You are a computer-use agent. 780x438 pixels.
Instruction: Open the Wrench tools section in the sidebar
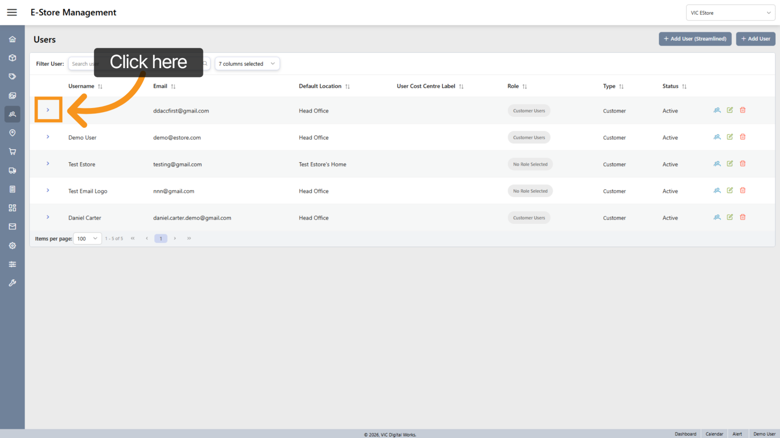tap(12, 283)
